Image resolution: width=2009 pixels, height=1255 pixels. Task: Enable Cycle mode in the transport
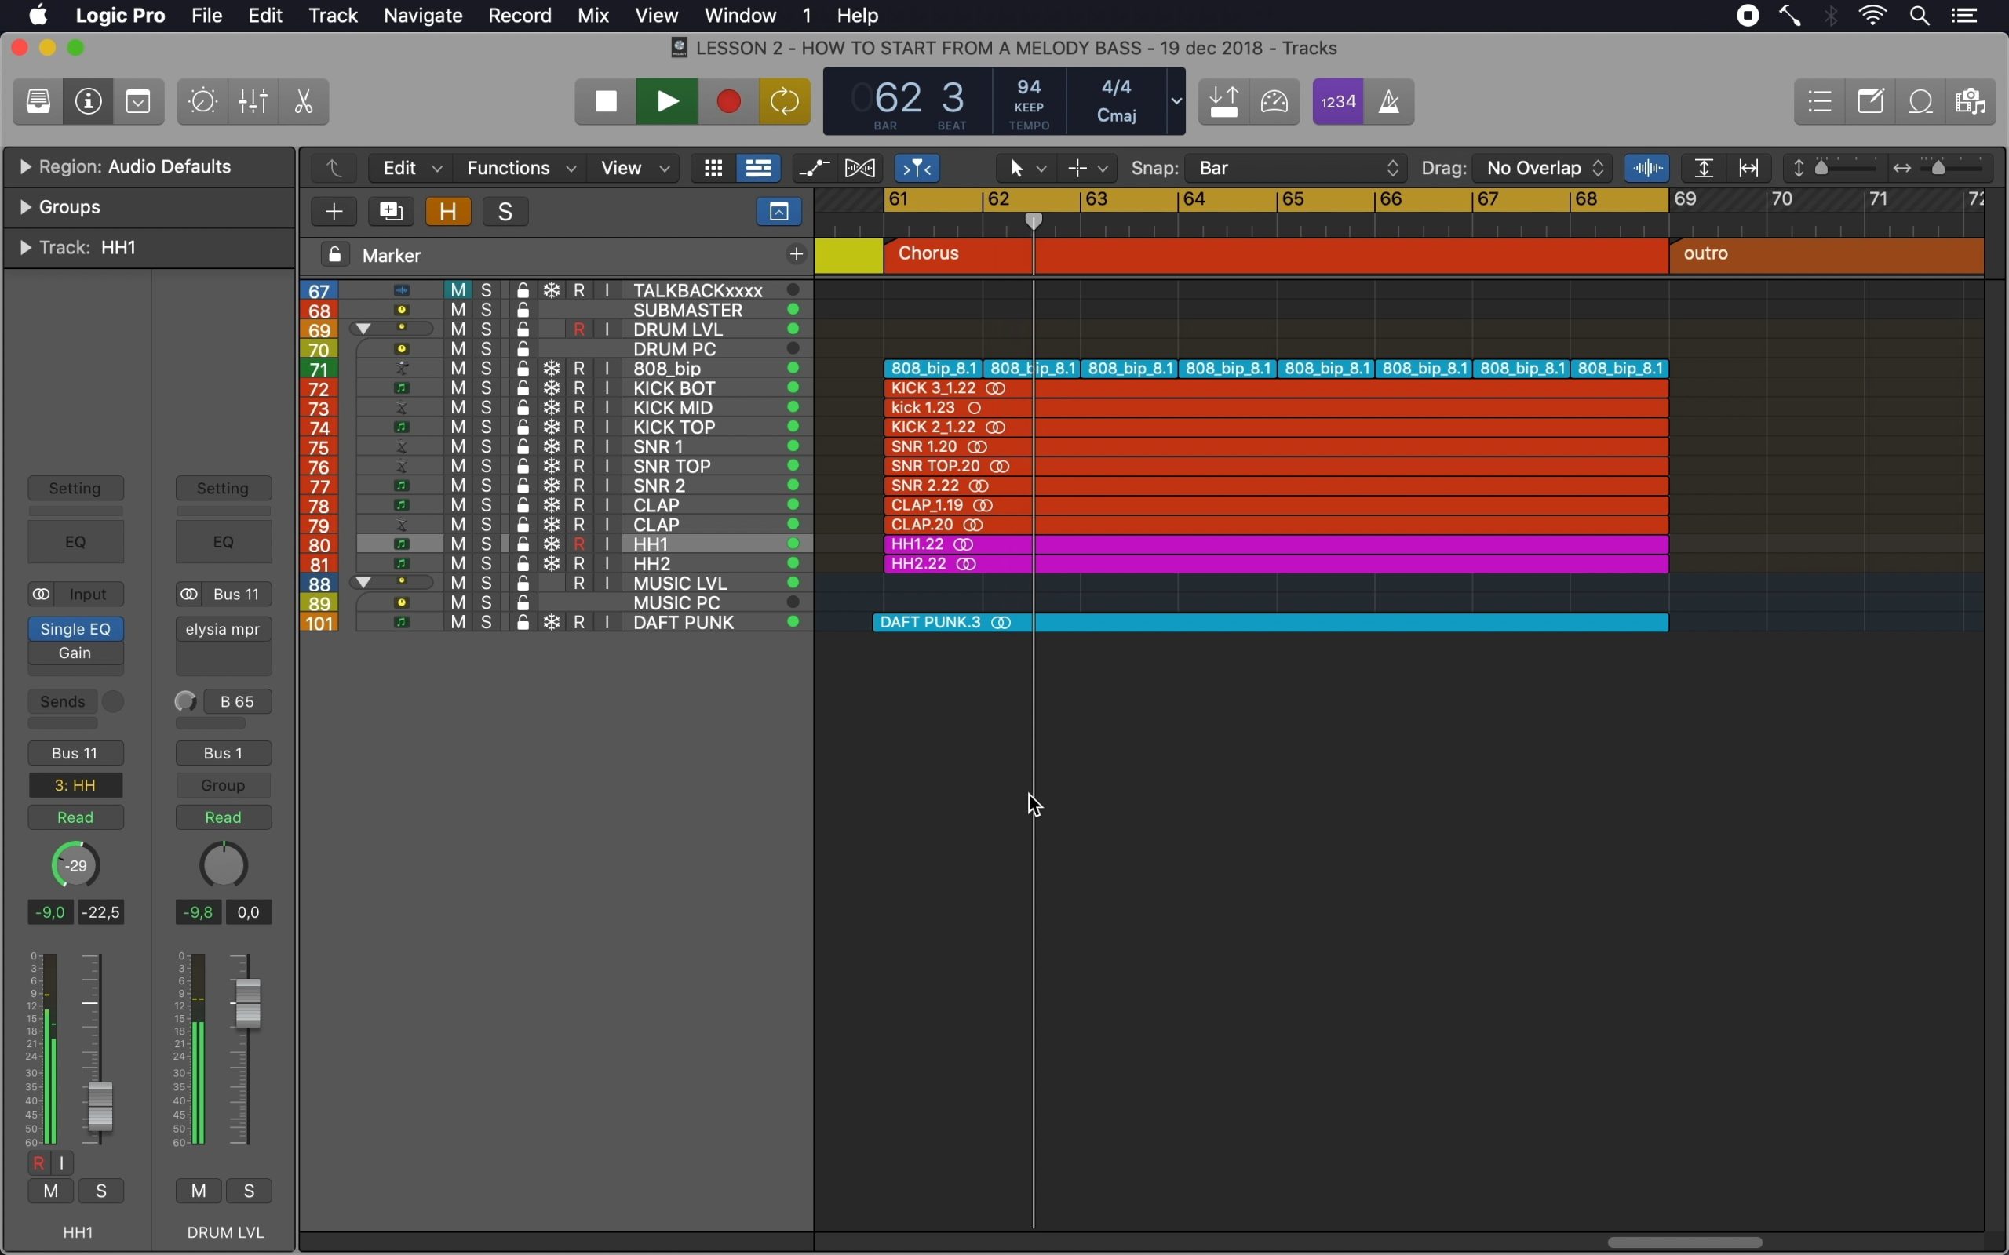pos(785,101)
